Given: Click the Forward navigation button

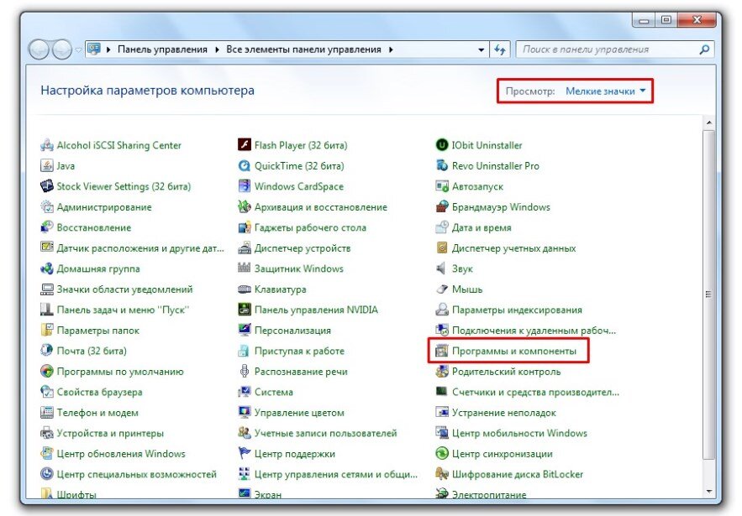Looking at the screenshot, I should (x=61, y=50).
